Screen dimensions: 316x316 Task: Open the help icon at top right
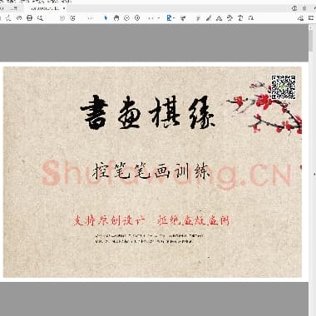click(294, 8)
